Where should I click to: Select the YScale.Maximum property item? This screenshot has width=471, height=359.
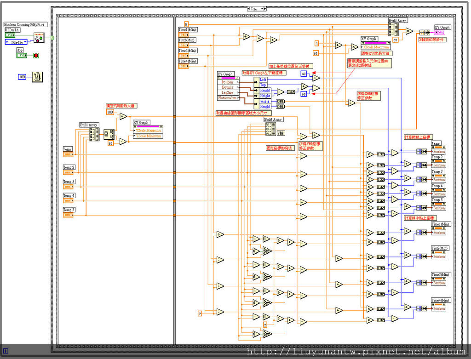[148, 131]
